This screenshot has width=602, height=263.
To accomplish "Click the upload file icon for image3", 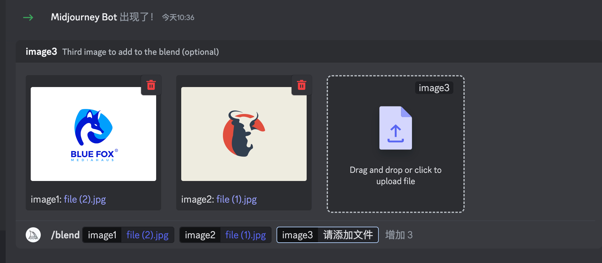I will (396, 128).
